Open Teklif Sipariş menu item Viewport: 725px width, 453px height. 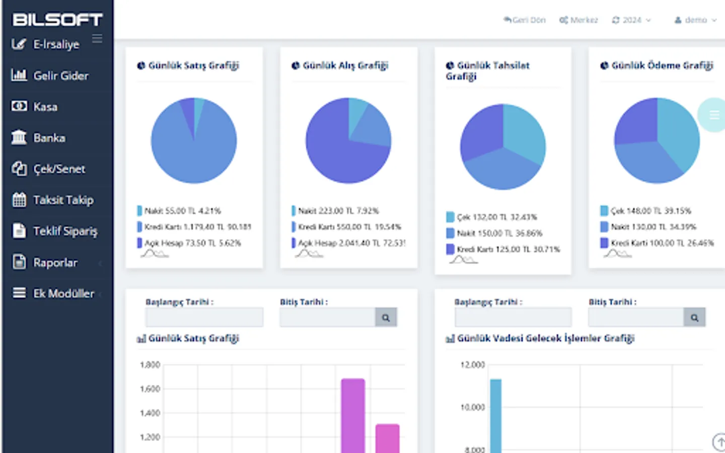(x=65, y=231)
